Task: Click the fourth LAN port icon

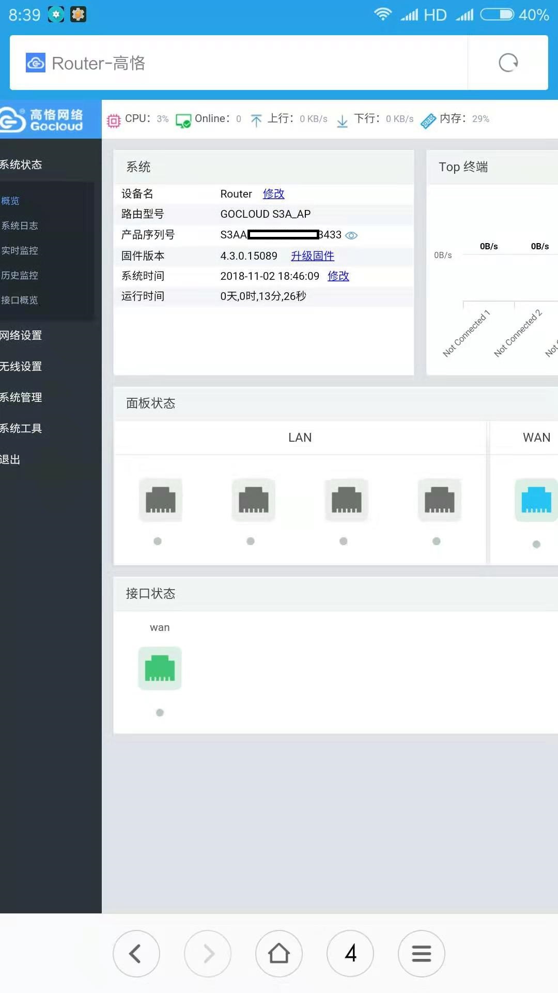Action: (440, 500)
